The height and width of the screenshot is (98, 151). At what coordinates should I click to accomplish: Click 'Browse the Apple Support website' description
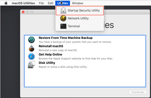76,59
